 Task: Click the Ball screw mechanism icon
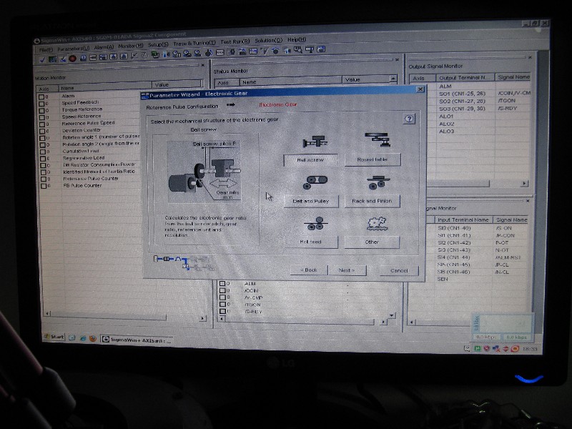310,142
